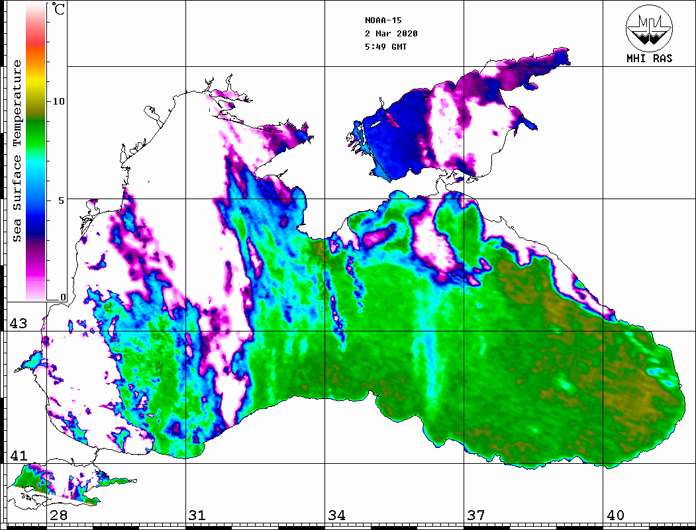Click the latitude label '43'
696x530 pixels.
point(19,324)
